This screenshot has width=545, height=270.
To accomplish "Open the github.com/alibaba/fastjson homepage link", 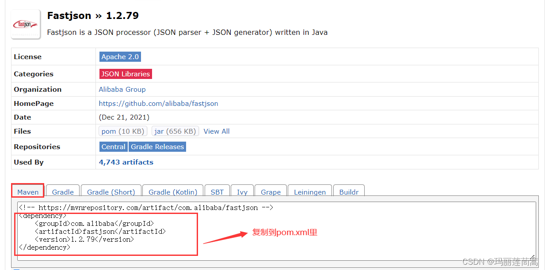I will click(159, 103).
